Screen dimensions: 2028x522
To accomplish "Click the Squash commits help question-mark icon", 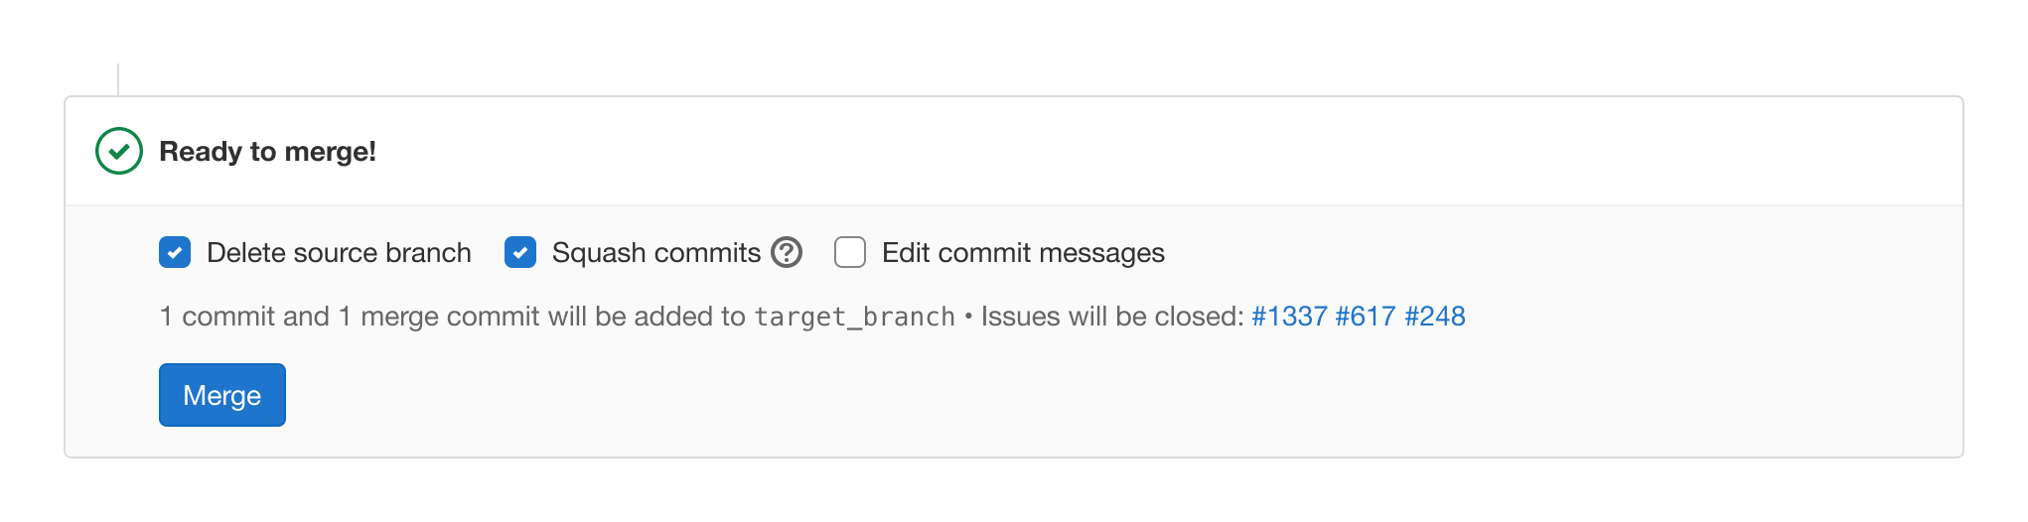I will 787,253.
